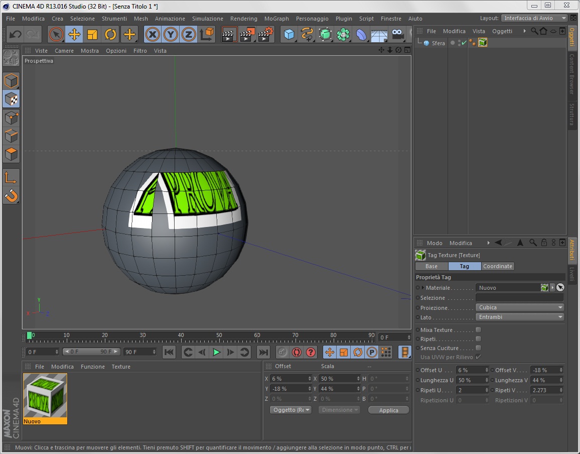Image resolution: width=580 pixels, height=454 pixels.
Task: Check the Ripeti option
Action: point(478,339)
